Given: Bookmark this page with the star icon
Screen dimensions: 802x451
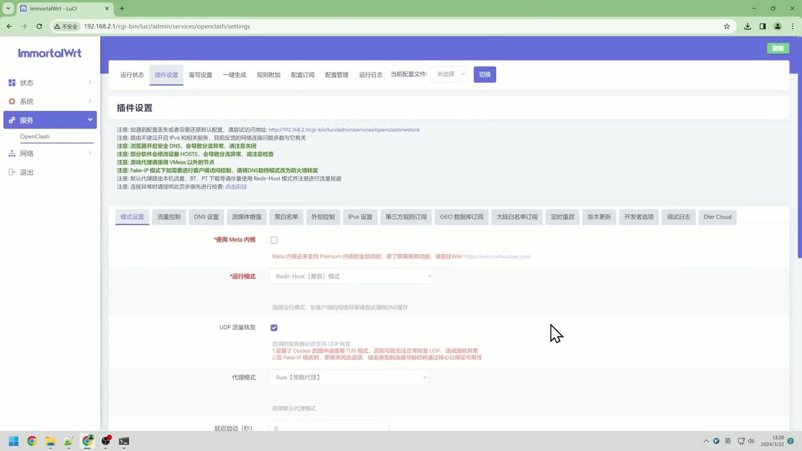Looking at the screenshot, I should coord(727,26).
